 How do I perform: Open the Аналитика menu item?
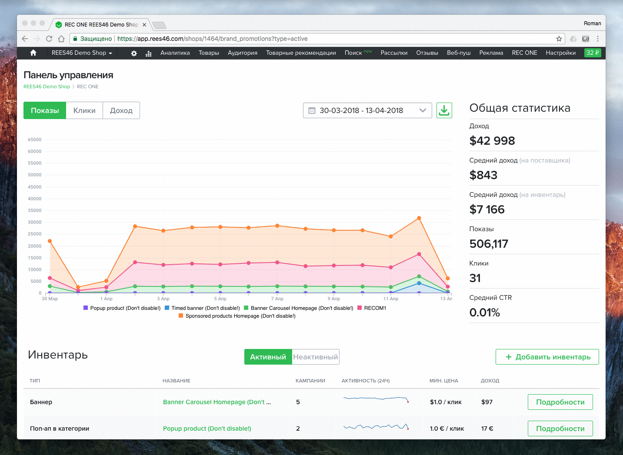click(x=175, y=53)
